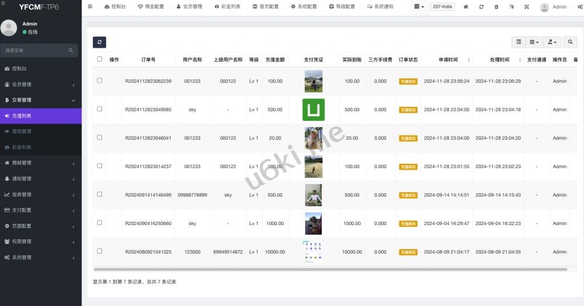Click the 207-India site button
This screenshot has height=306, width=584.
point(443,7)
